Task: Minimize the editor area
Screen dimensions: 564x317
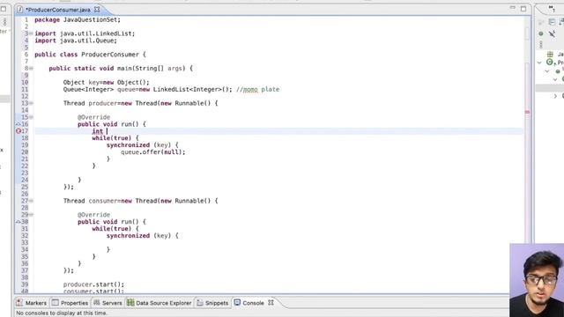Action: 513,8
